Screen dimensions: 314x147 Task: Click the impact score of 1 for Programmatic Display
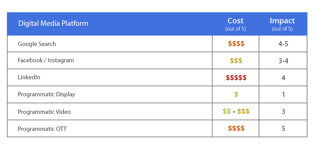284,95
